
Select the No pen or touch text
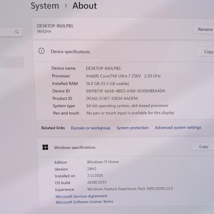(130, 113)
